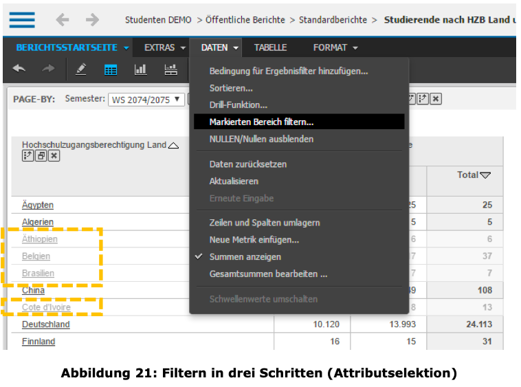The image size is (521, 387).
Task: Select Markierten Bereich filtern
Action: pyautogui.click(x=299, y=122)
